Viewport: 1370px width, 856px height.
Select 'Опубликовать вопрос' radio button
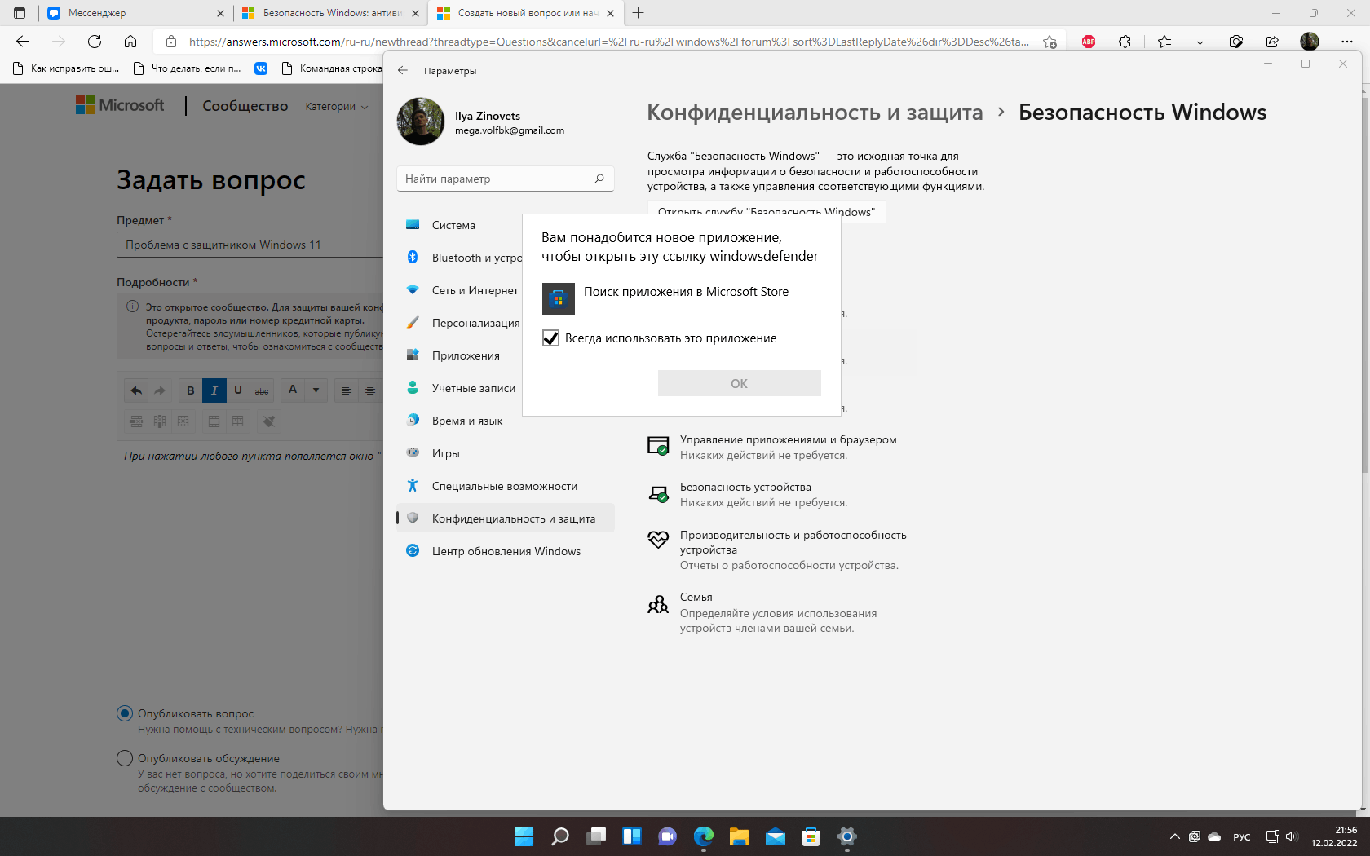pos(125,713)
